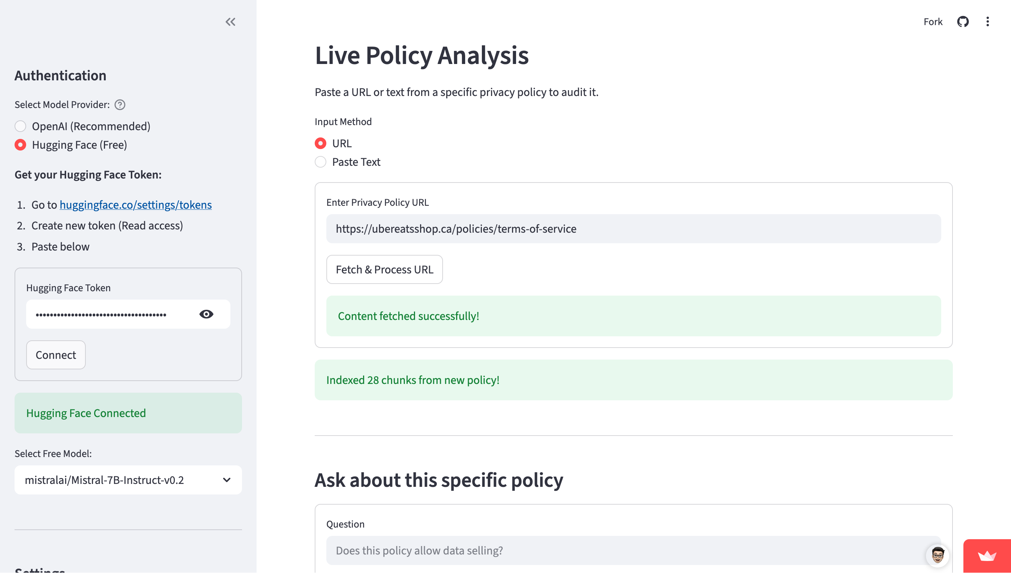Viewport: 1011px width, 573px height.
Task: Open the three-dot app menu
Action: 987,22
